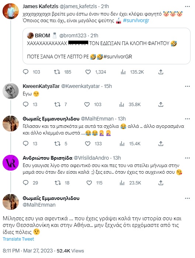Share Ανδριώτου Βρισηίδα's reply
195x258 pixels.
tap(161, 183)
